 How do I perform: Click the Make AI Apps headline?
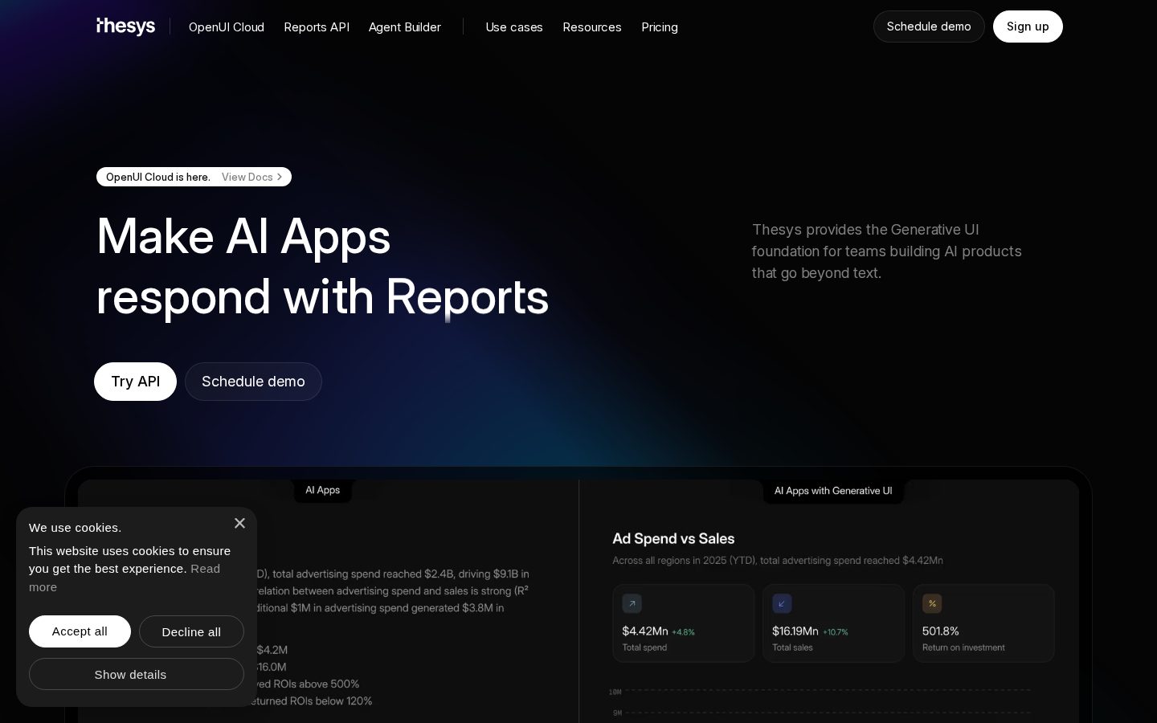click(322, 267)
